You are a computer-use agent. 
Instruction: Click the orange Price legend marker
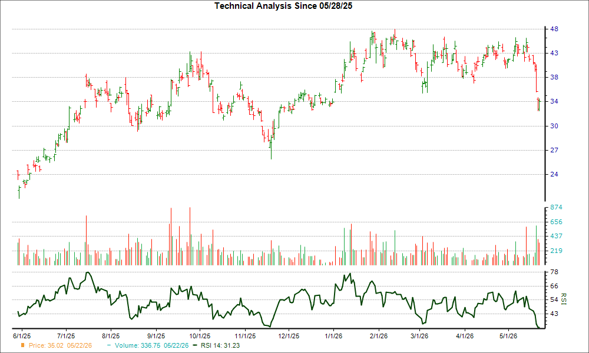[23, 345]
